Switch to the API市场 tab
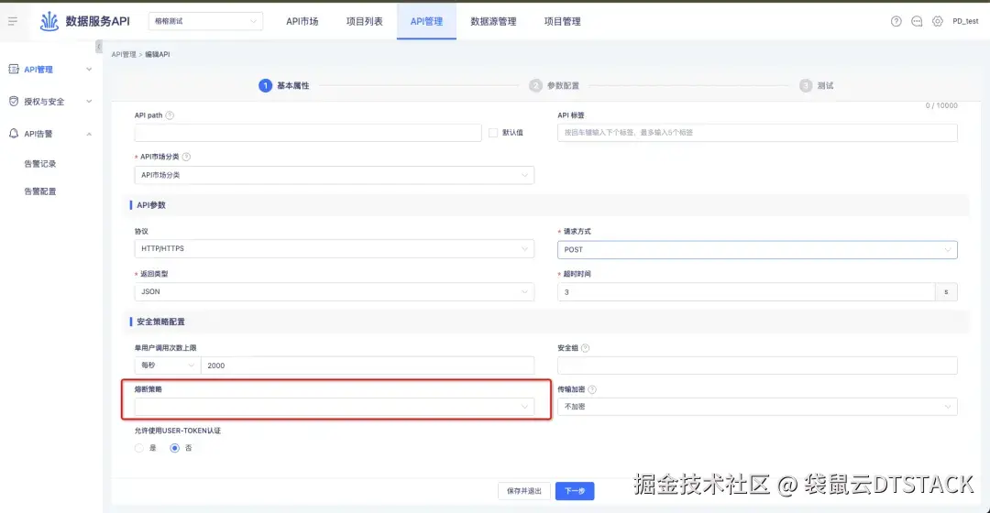Image resolution: width=990 pixels, height=513 pixels. pyautogui.click(x=302, y=21)
